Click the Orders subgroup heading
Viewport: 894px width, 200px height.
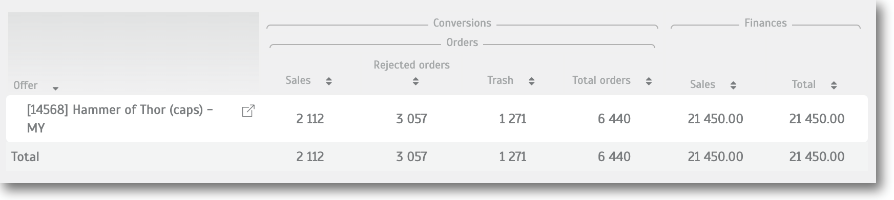462,42
